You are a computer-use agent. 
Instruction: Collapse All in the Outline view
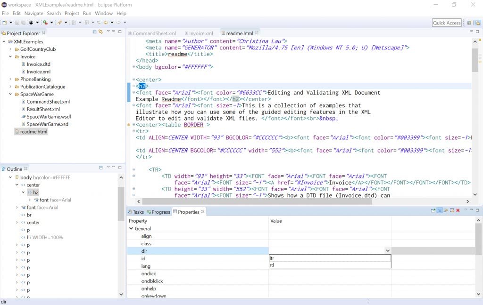point(101,168)
